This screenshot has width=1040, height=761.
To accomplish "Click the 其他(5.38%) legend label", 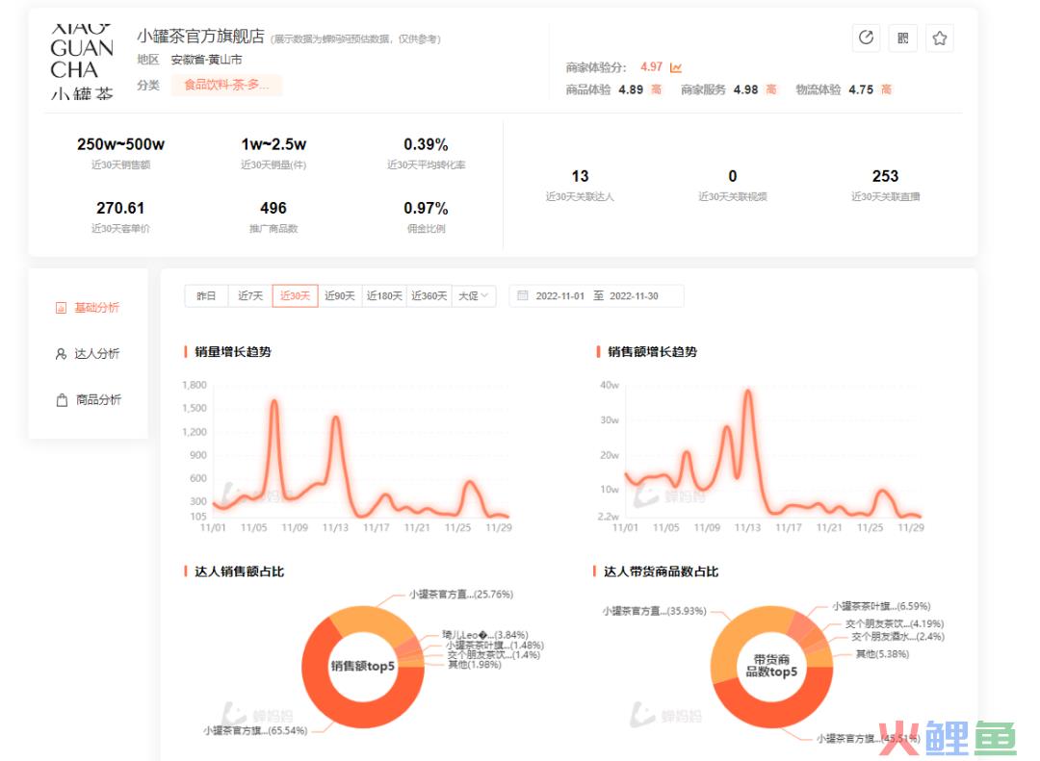I will click(x=882, y=654).
